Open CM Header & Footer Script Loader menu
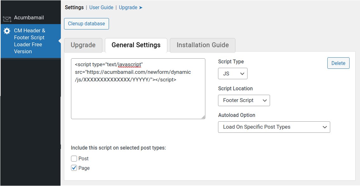 pos(30,41)
